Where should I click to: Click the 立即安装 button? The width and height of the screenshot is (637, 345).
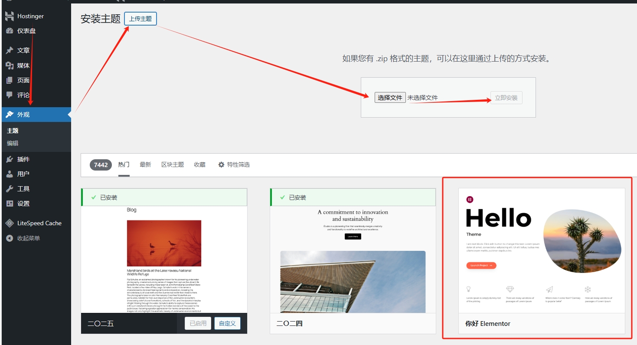[506, 98]
